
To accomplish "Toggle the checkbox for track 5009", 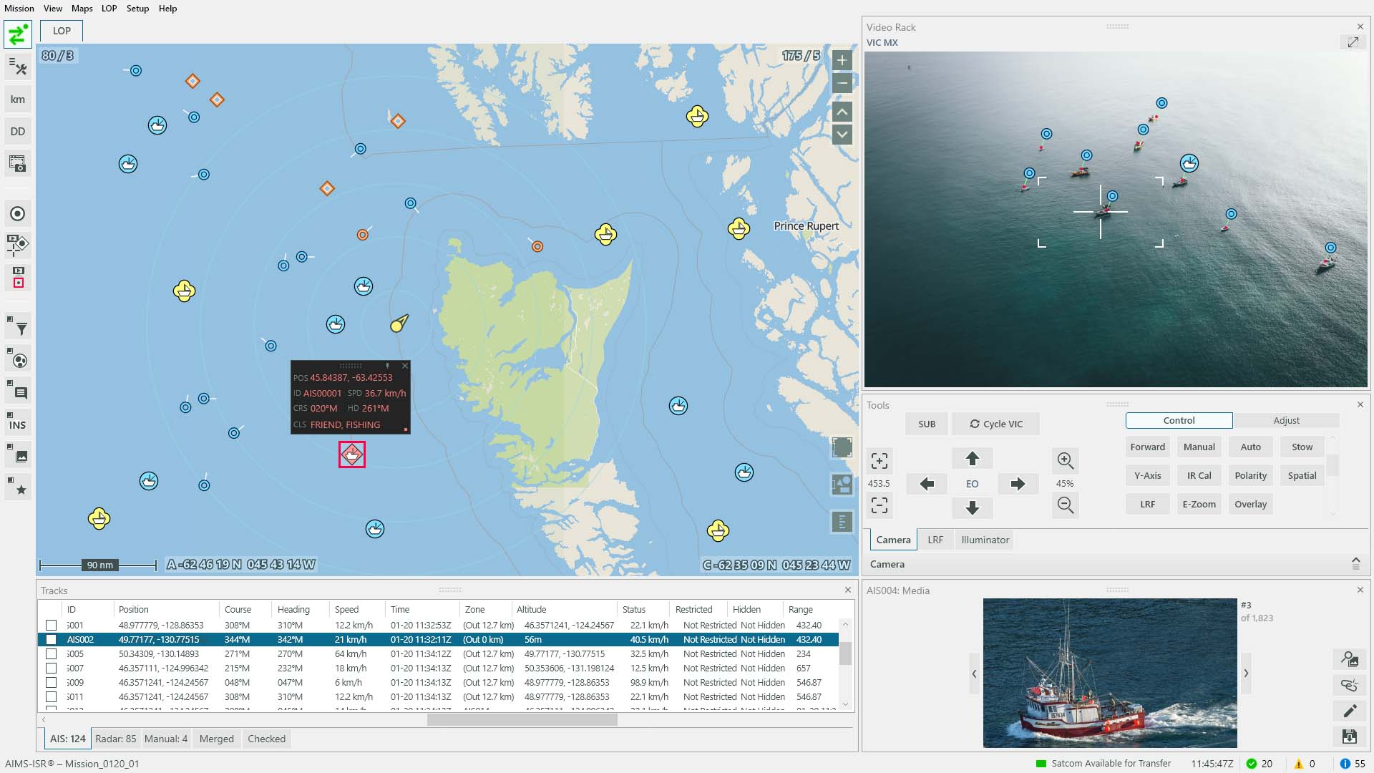I will 52,683.
